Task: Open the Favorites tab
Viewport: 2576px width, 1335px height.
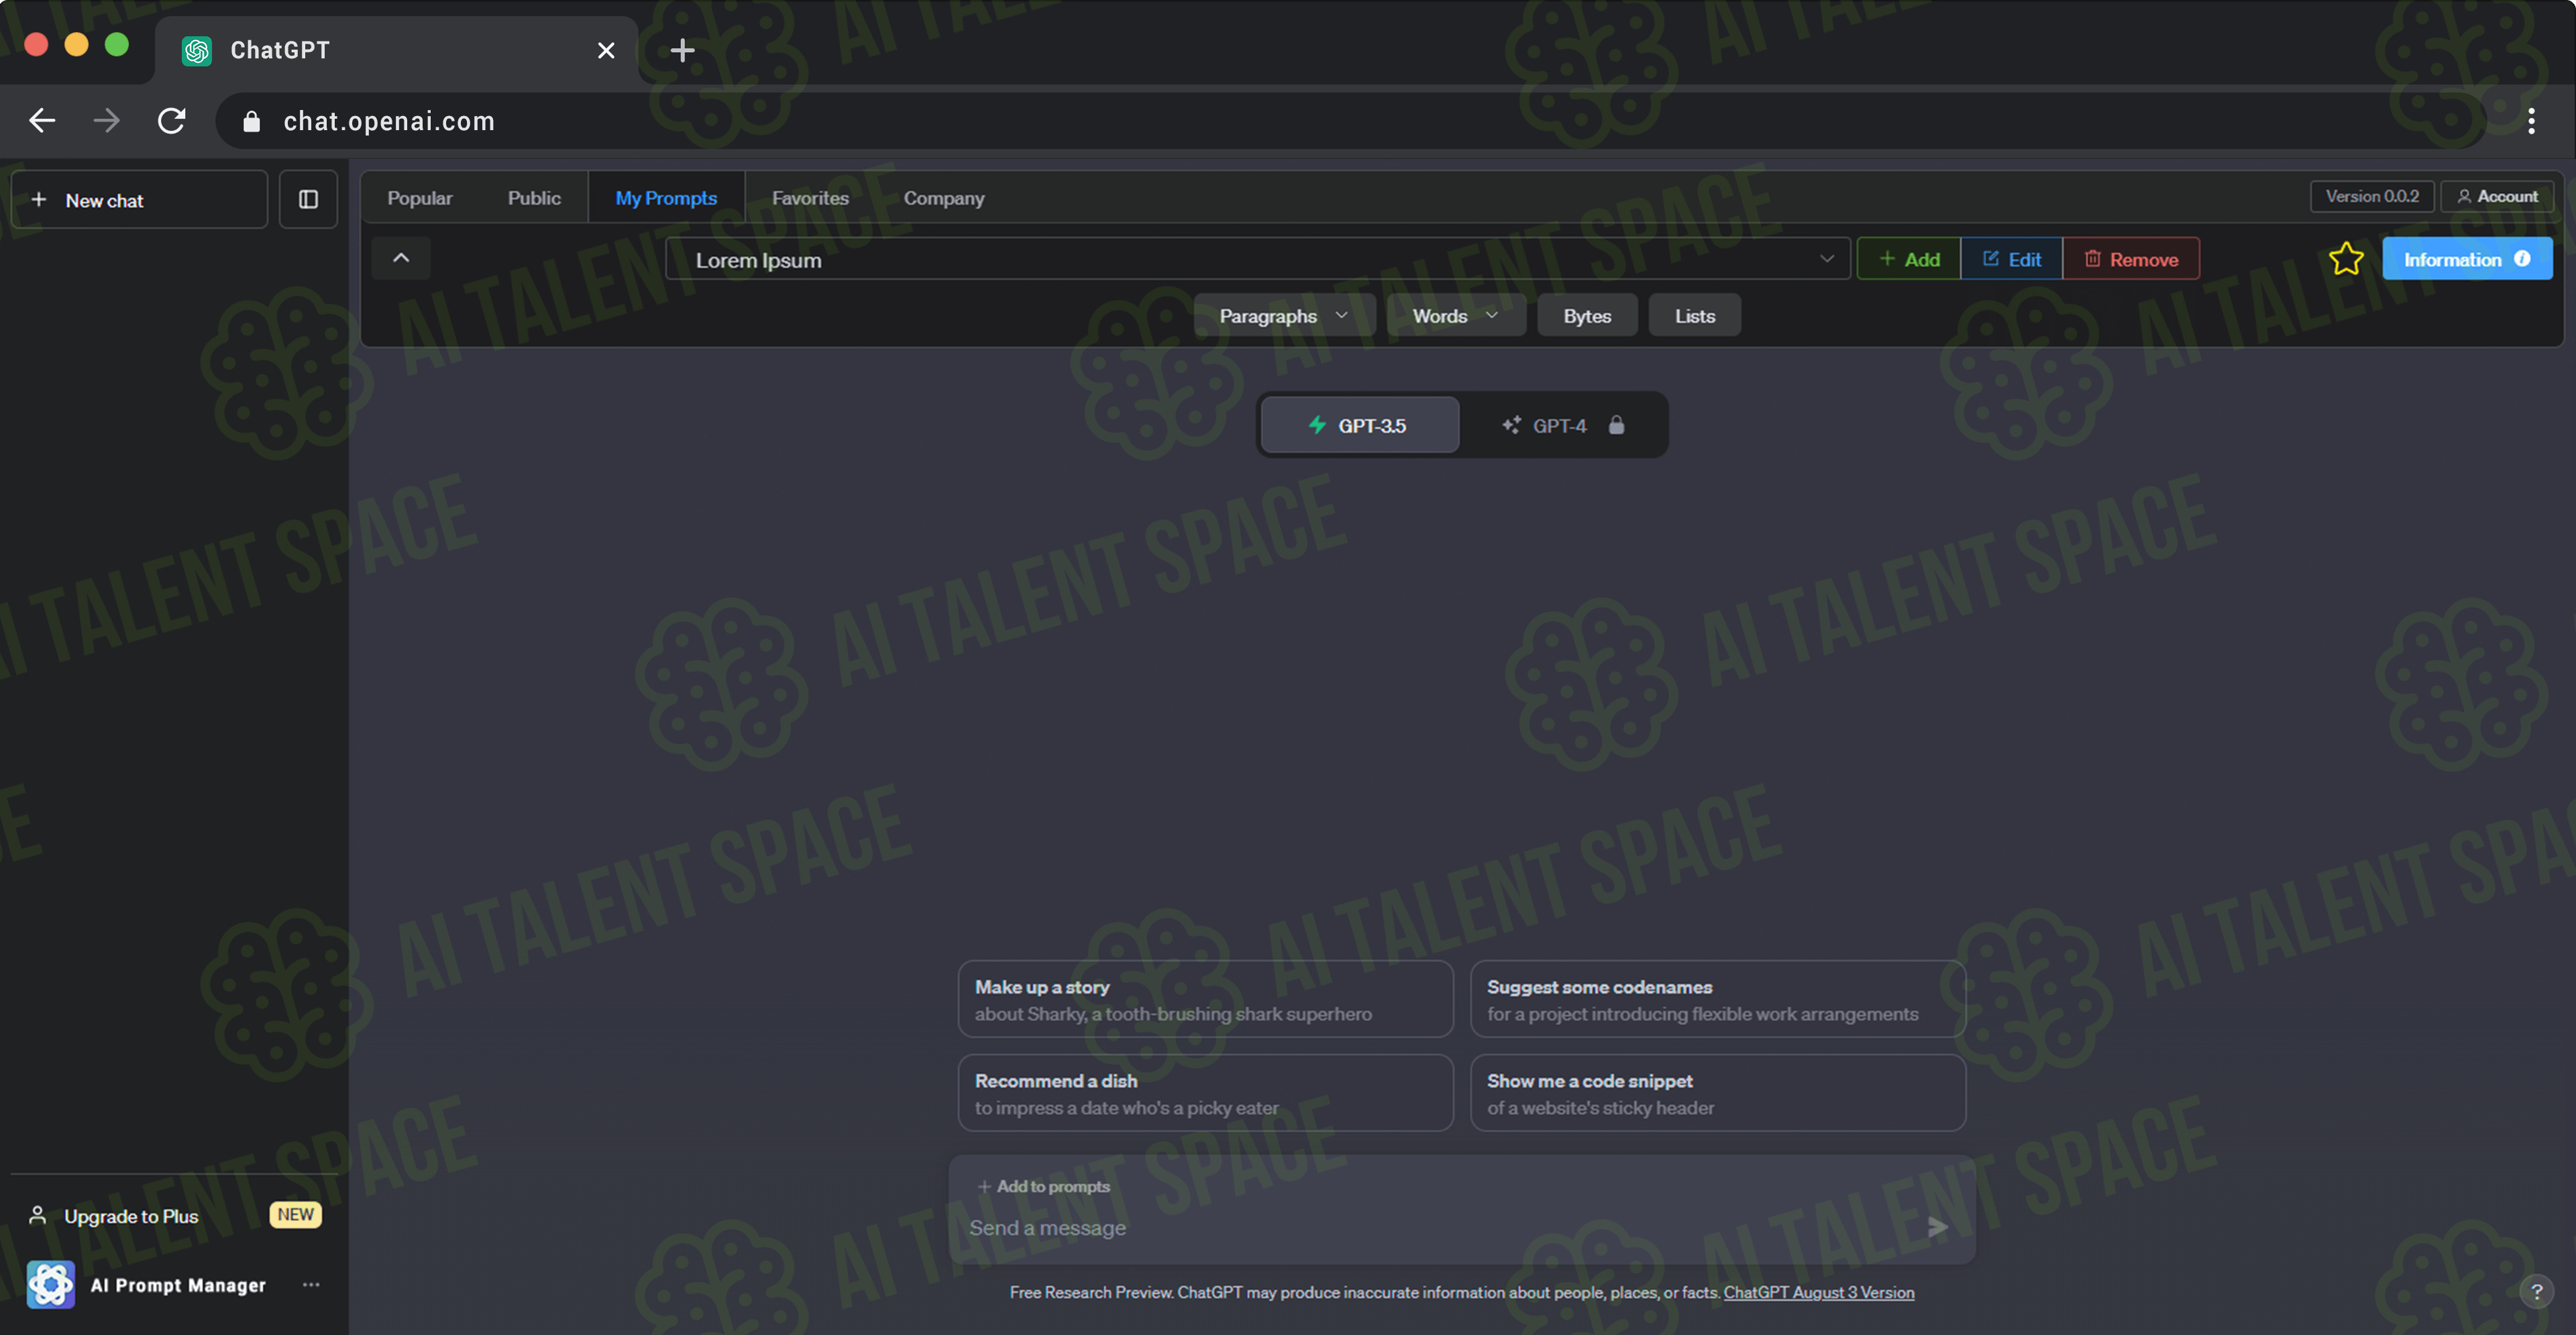Action: pyautogui.click(x=810, y=198)
